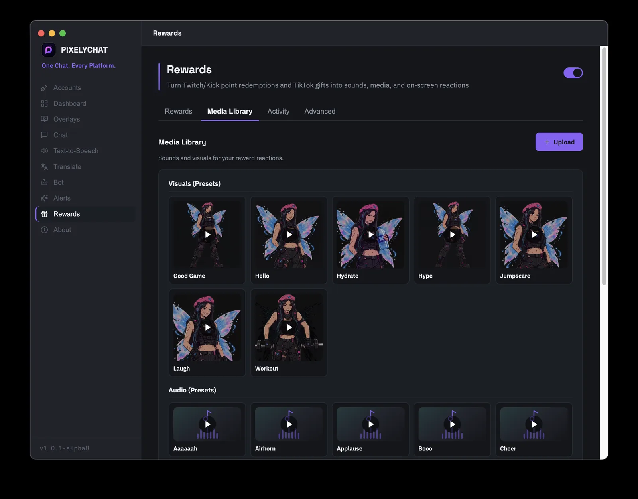Click the Cheer card label

click(x=508, y=448)
